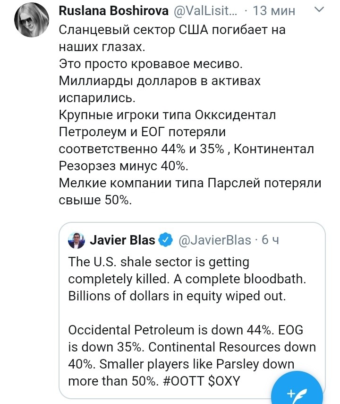
Task: Open the #OOTT hashtag
Action: point(181,380)
